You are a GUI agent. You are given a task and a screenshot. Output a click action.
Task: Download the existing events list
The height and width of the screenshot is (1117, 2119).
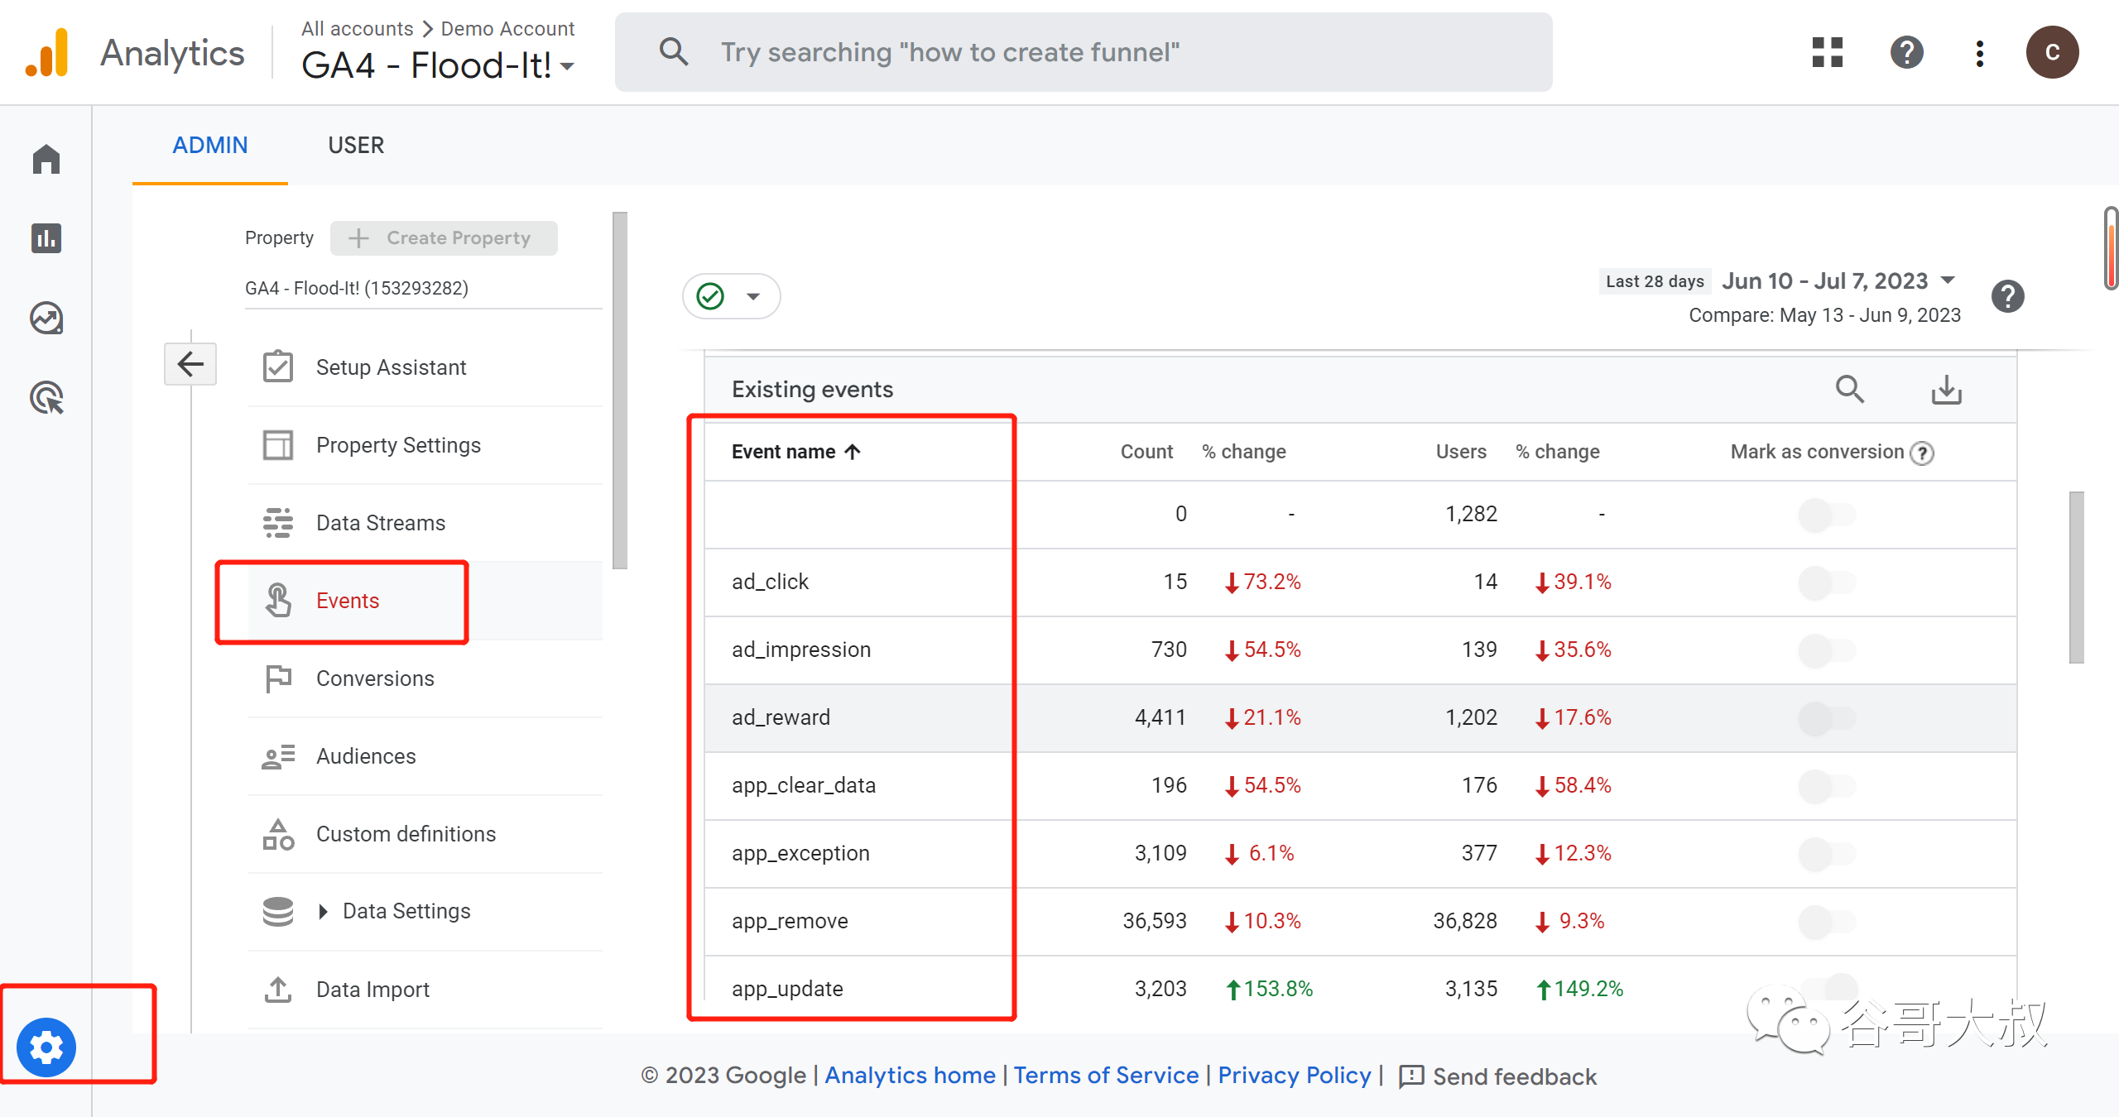[x=1946, y=389]
